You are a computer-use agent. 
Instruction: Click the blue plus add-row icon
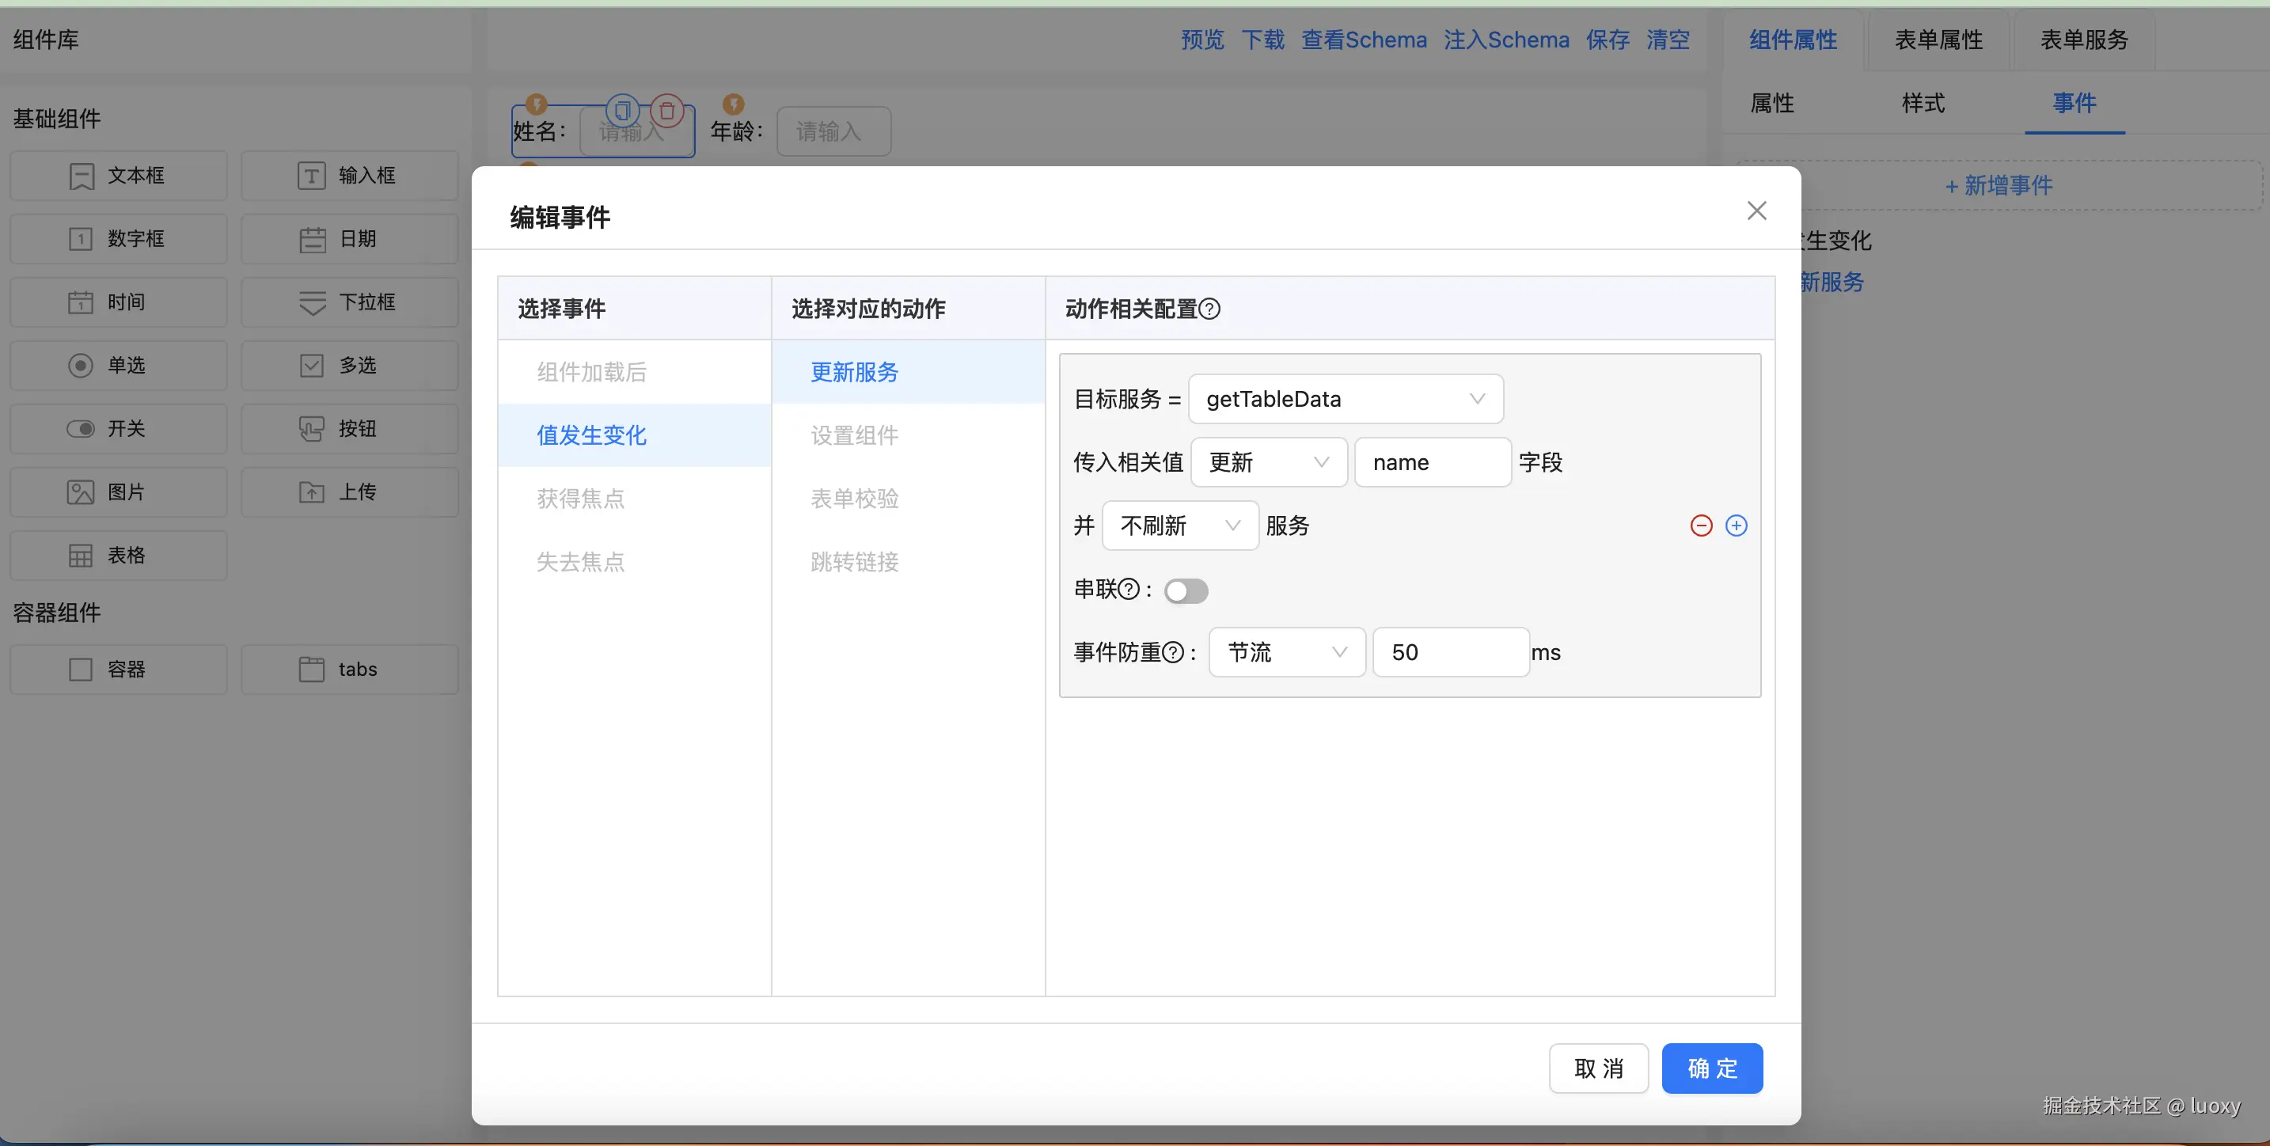click(x=1736, y=526)
